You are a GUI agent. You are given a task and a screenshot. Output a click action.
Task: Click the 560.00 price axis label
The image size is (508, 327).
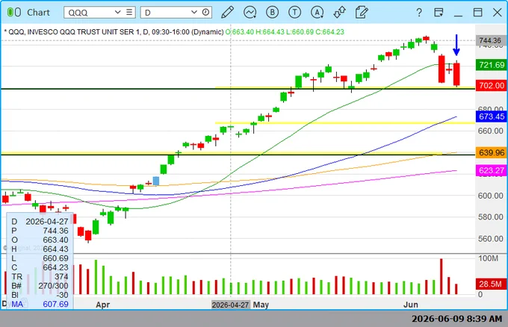pyautogui.click(x=491, y=239)
